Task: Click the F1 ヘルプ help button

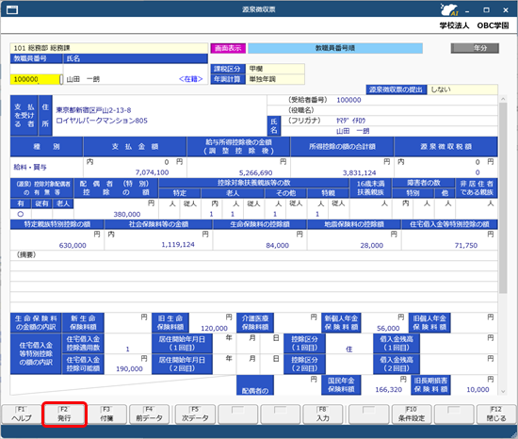Action: click(x=22, y=415)
